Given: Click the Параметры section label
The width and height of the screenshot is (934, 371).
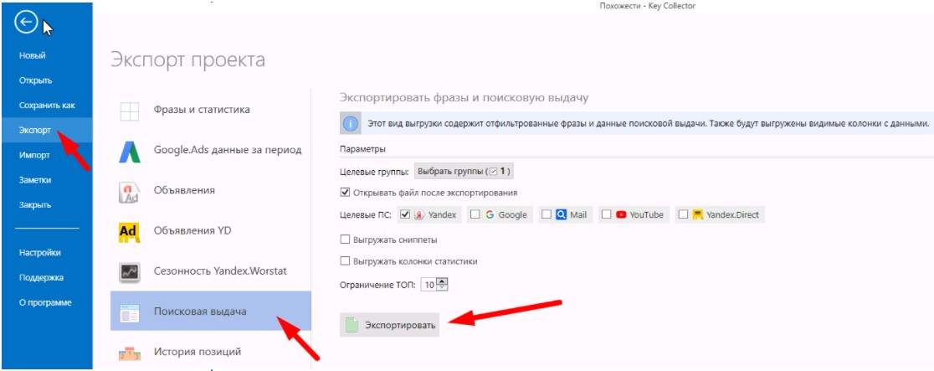Looking at the screenshot, I should click(362, 148).
